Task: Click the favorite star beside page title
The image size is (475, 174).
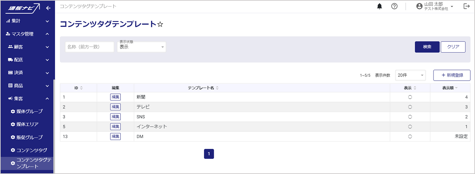Action: coord(160,24)
